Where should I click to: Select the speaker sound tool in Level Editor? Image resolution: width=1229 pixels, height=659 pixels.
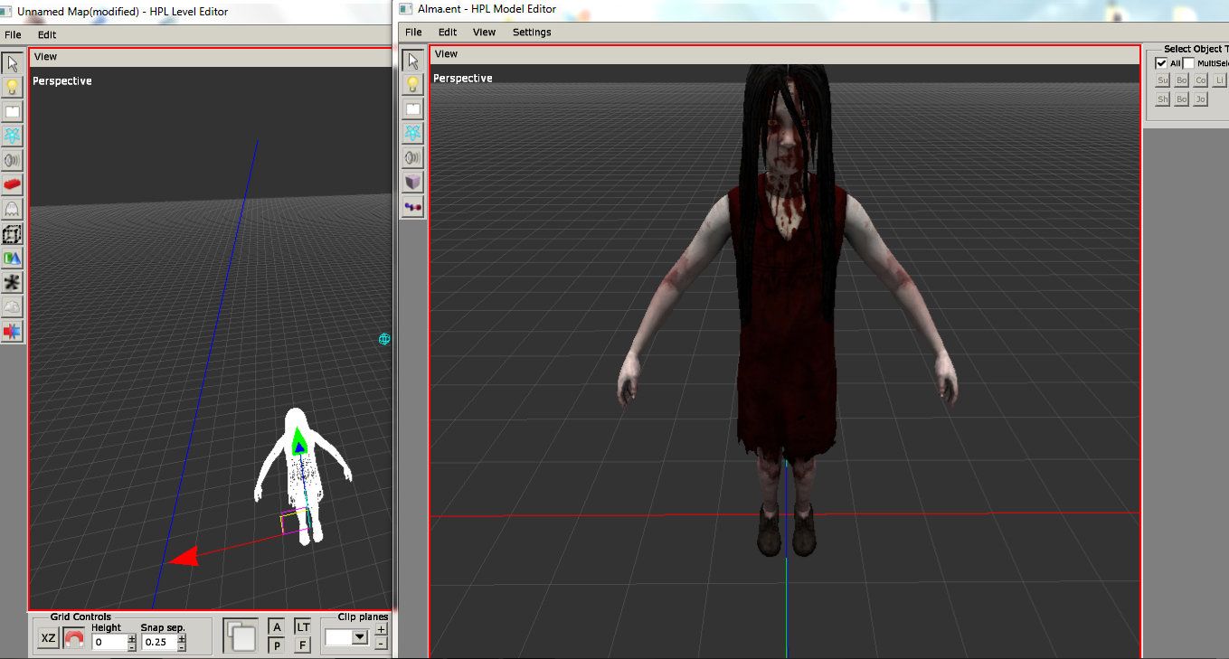coord(13,161)
